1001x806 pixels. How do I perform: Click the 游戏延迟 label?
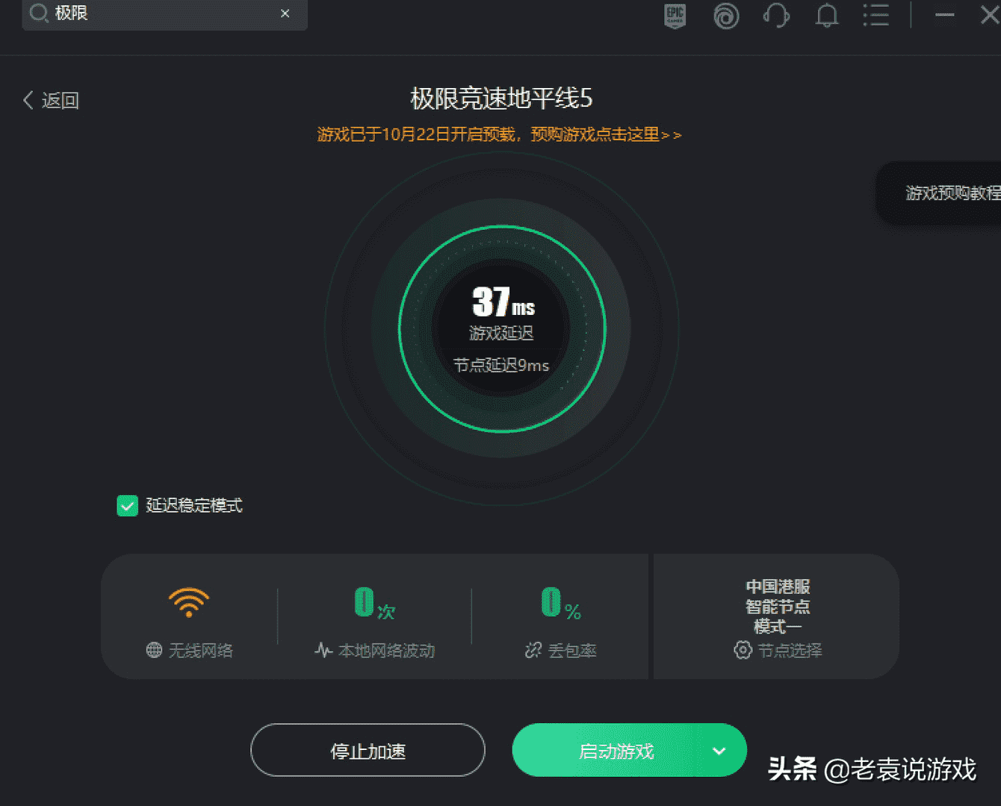501,333
